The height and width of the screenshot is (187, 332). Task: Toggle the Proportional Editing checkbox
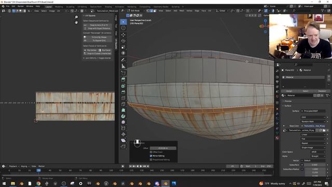tap(151, 159)
